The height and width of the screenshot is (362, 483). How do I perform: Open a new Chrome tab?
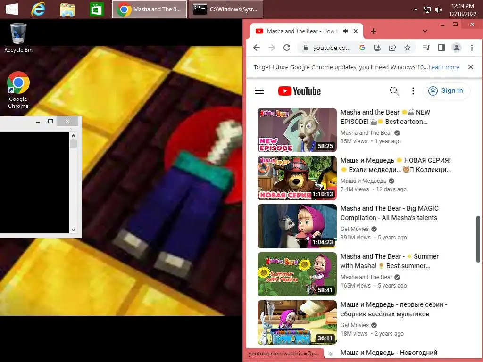click(374, 31)
